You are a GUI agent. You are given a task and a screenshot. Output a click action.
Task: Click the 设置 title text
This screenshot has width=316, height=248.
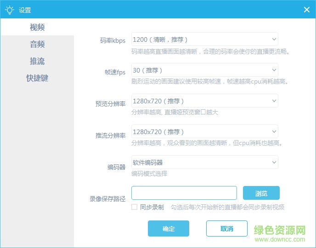click(x=25, y=10)
